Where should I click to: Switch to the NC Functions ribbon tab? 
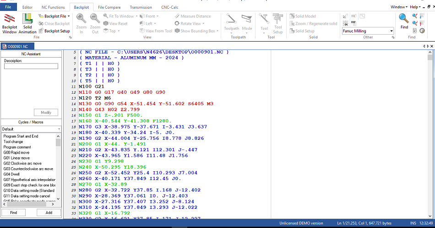[x=53, y=7]
